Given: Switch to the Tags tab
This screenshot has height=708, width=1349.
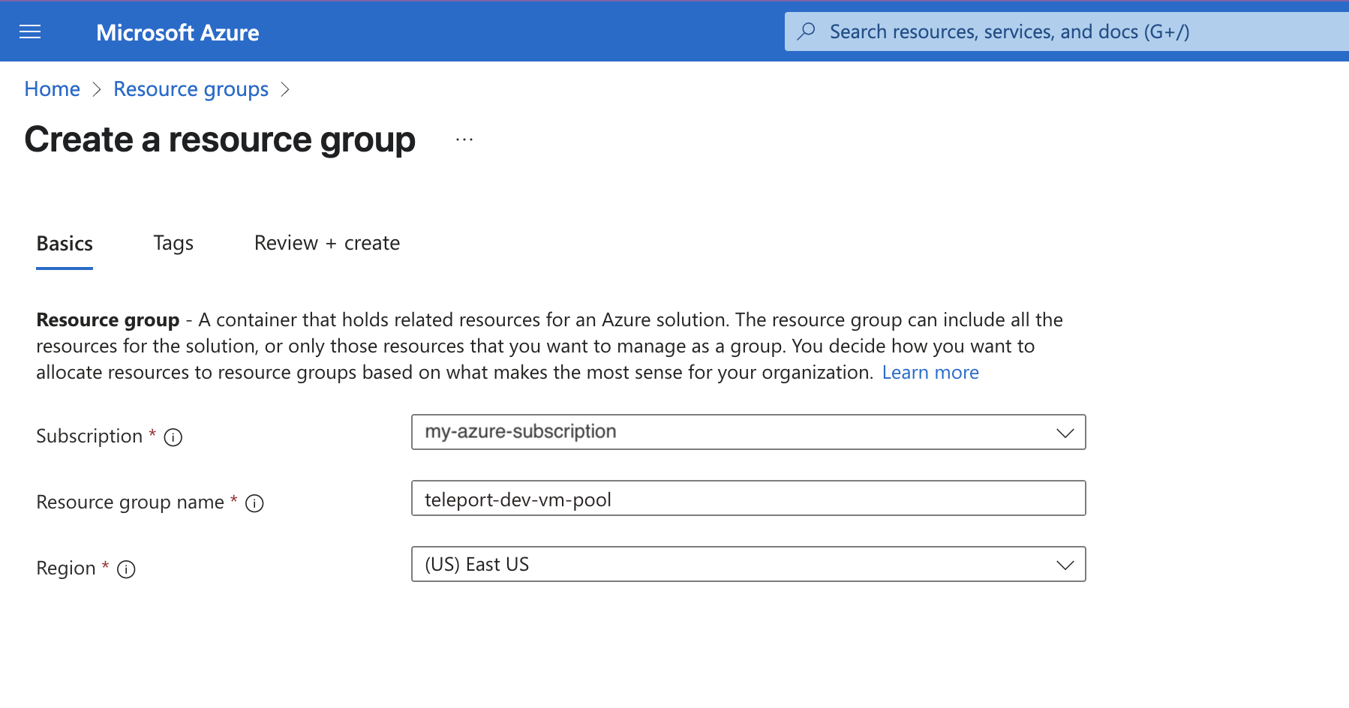Looking at the screenshot, I should coord(173,243).
